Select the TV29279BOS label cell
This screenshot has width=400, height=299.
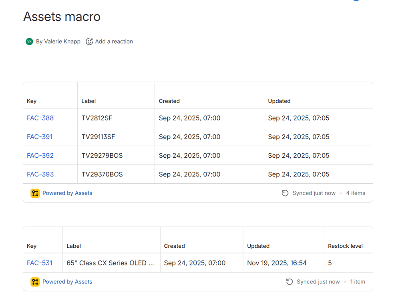102,156
